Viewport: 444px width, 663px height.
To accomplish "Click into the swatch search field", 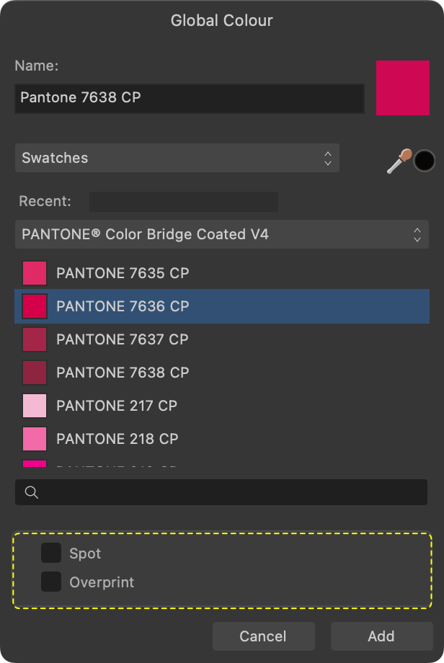I will click(231, 492).
